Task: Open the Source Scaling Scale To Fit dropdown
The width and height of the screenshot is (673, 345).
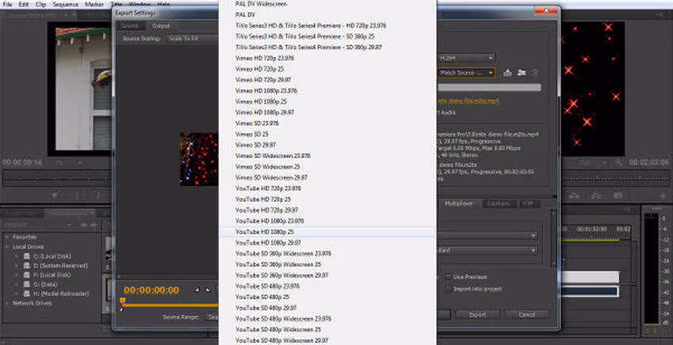Action: point(192,39)
